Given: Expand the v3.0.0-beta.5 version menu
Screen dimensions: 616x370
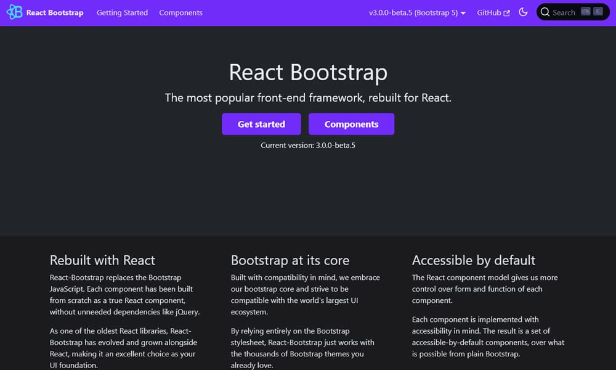Looking at the screenshot, I should 417,12.
